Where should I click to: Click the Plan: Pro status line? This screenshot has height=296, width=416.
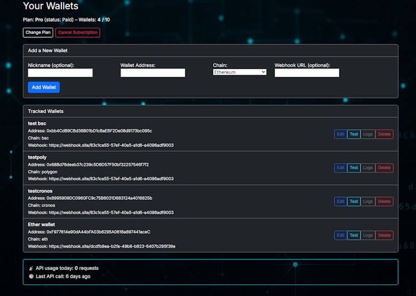click(x=67, y=19)
